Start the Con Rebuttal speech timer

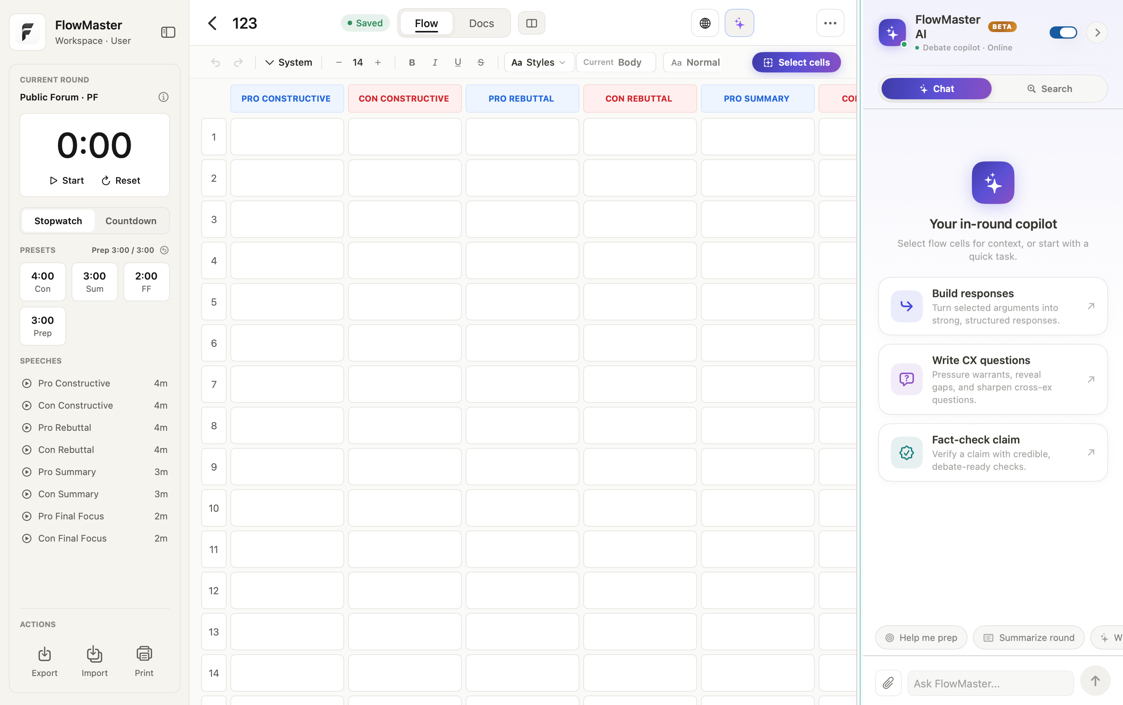click(27, 450)
